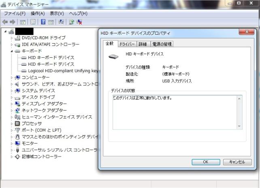Viewport: 260px width, 188px height.
Task: Open the ファイル(F) menu
Action: coord(15,14)
